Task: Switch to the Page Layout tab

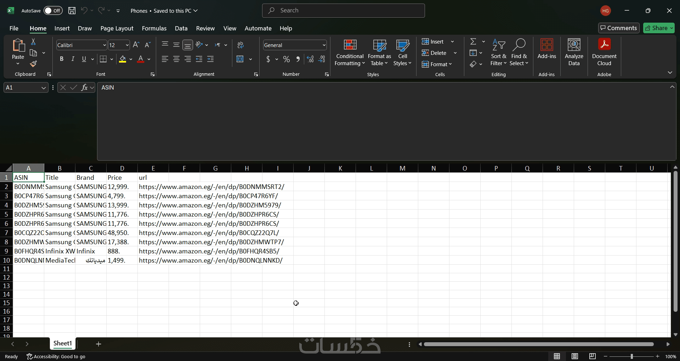Action: click(117, 28)
